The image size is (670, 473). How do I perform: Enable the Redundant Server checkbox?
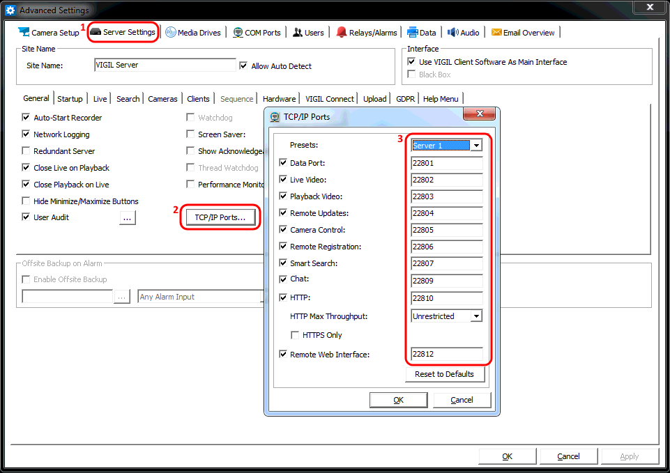(x=26, y=150)
